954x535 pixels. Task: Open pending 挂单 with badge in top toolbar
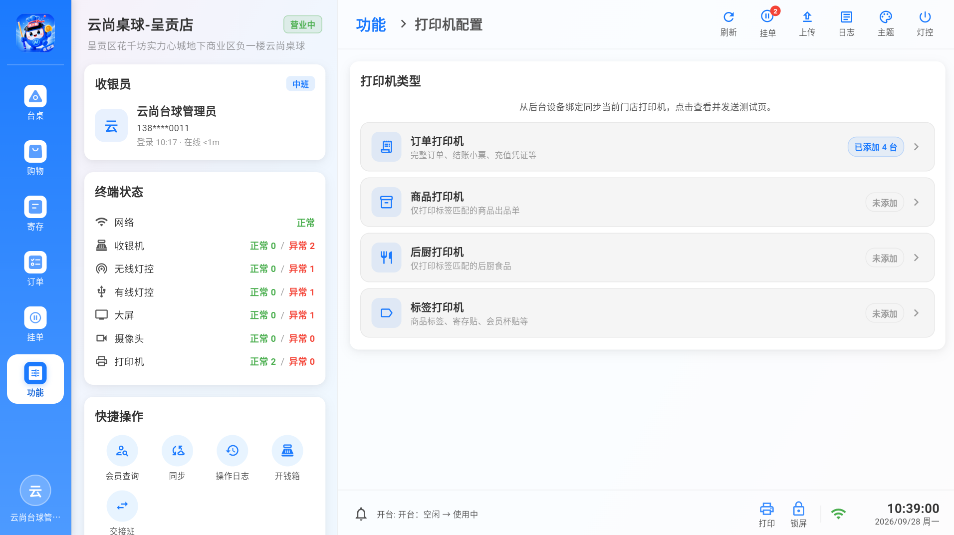tap(768, 24)
